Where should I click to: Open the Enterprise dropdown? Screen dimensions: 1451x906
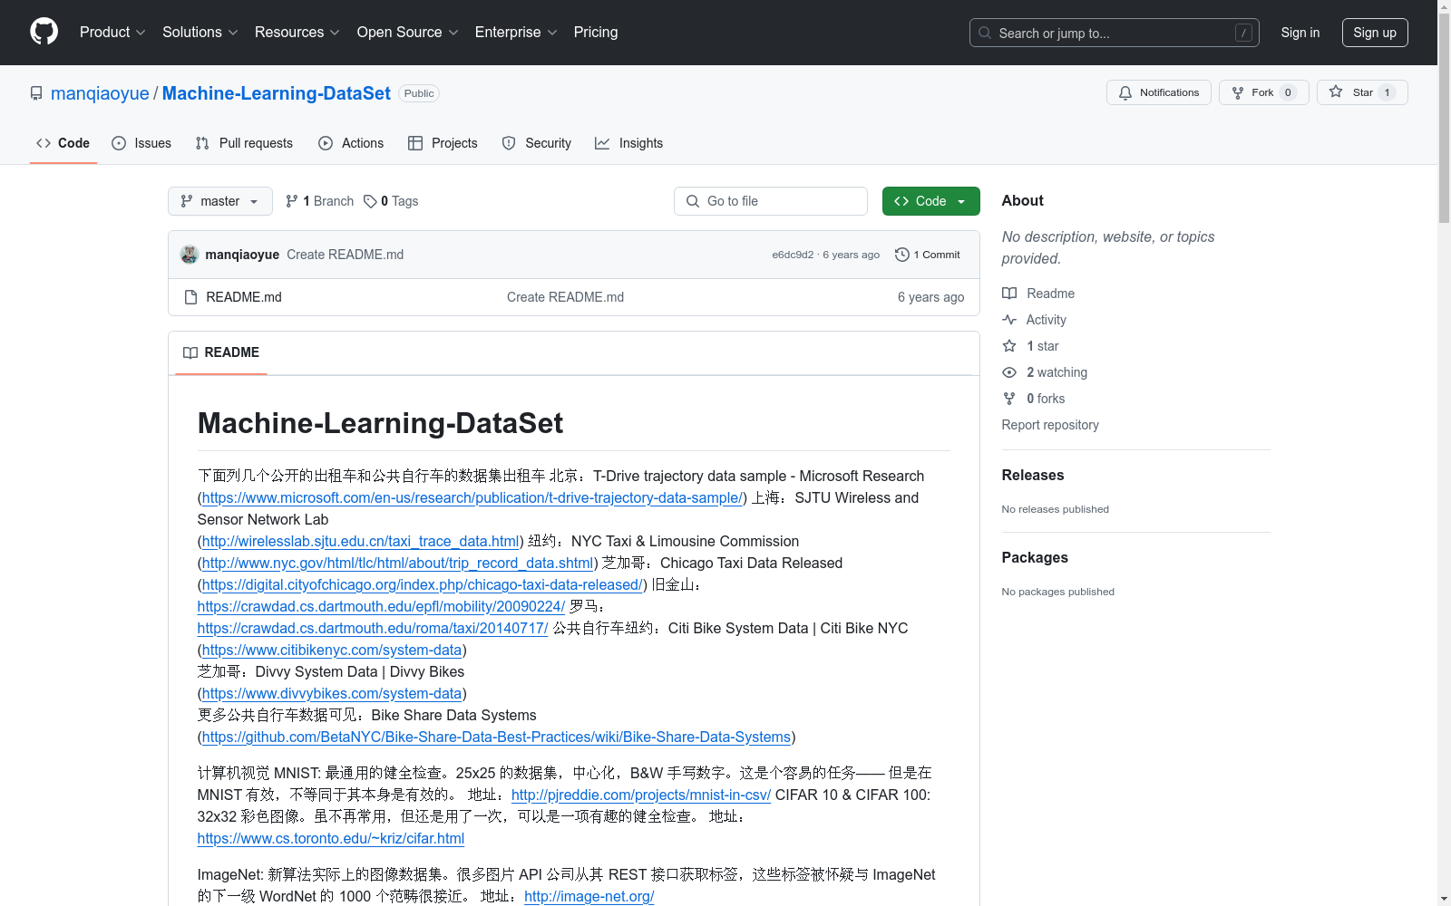[516, 32]
